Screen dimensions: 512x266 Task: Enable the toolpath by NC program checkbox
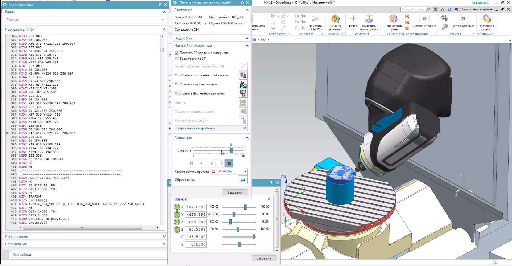[x=177, y=59]
